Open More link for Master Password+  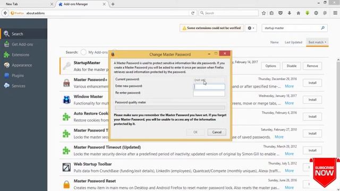click(x=289, y=86)
